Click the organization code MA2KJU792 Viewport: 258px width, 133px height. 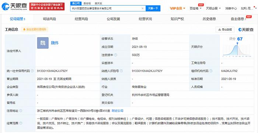tap(229, 71)
